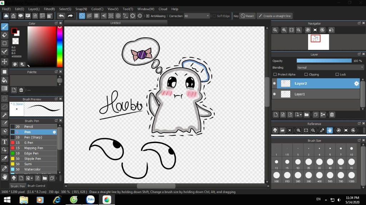Enable the Clipping checkbox
Screen dimensions: 366x205
pos(306,74)
